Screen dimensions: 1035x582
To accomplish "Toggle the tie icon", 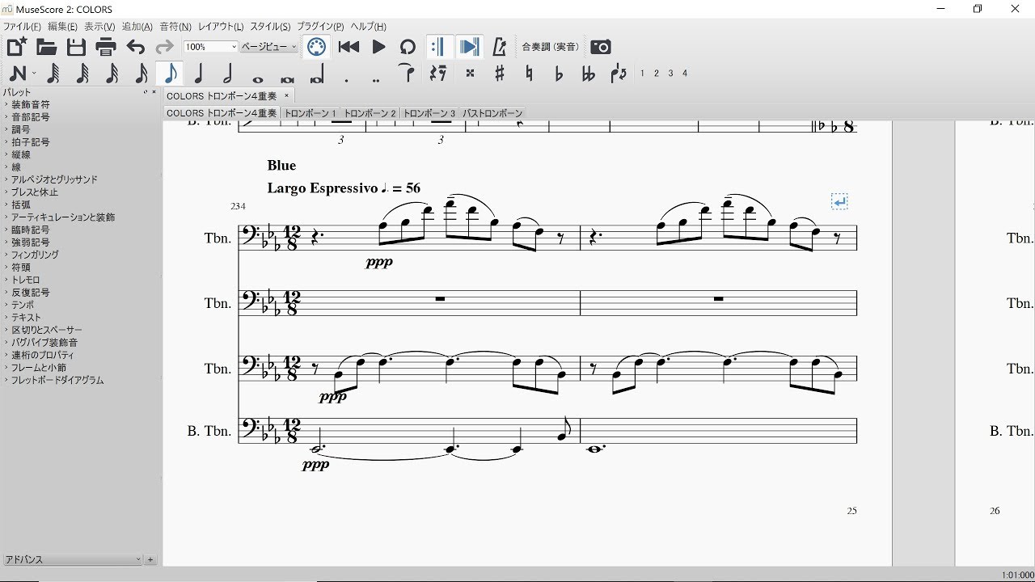I will click(x=408, y=74).
